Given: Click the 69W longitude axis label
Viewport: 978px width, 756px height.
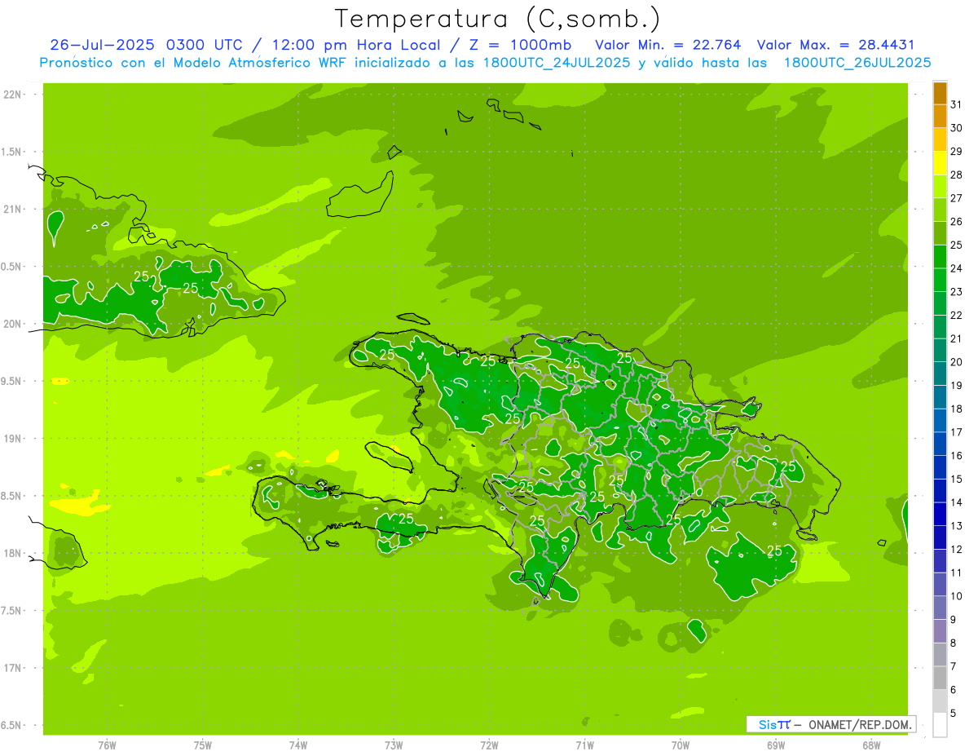Looking at the screenshot, I should (x=776, y=746).
